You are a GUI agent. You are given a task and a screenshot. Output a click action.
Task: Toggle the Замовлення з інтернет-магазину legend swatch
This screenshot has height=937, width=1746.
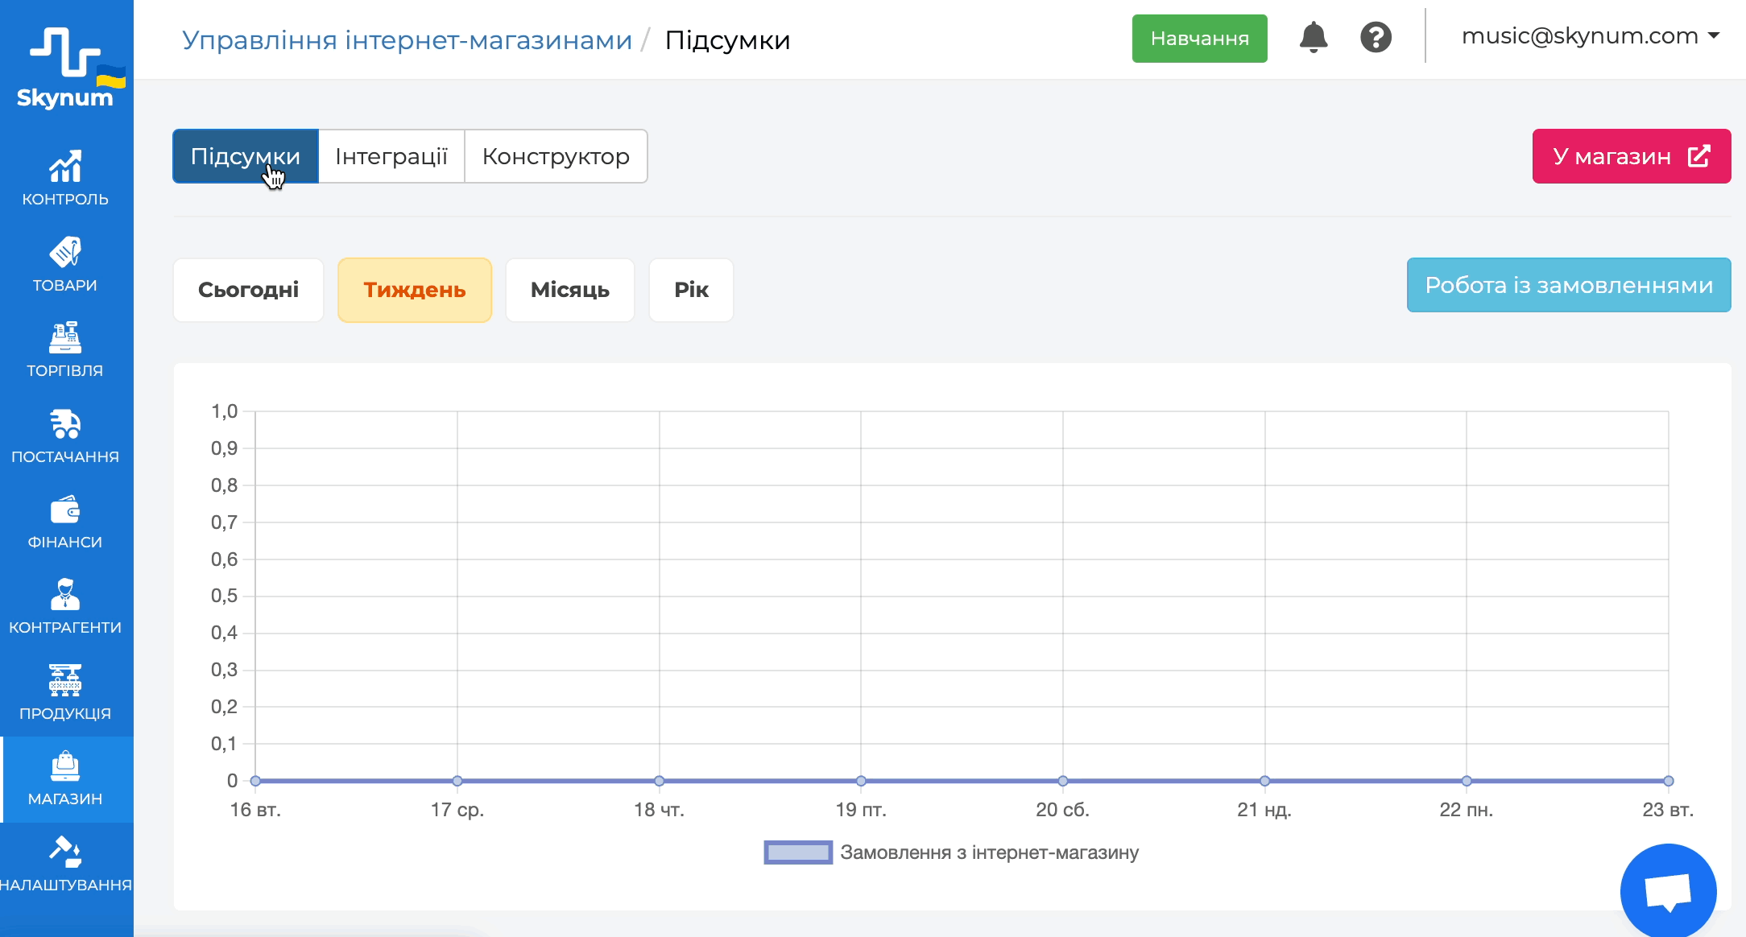pyautogui.click(x=797, y=852)
